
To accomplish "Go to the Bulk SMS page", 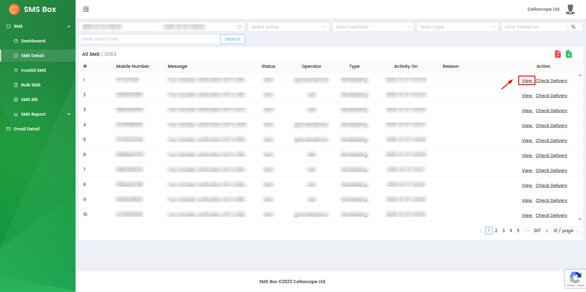I will [31, 85].
